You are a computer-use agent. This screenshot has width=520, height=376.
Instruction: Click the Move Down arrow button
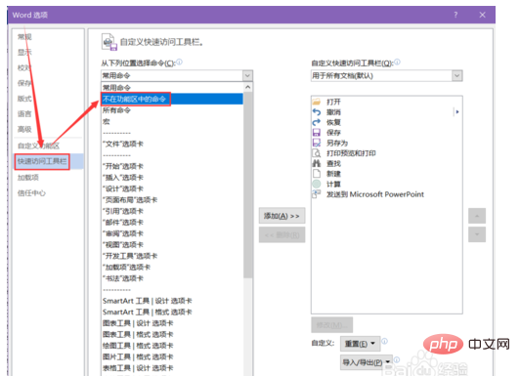point(477,234)
